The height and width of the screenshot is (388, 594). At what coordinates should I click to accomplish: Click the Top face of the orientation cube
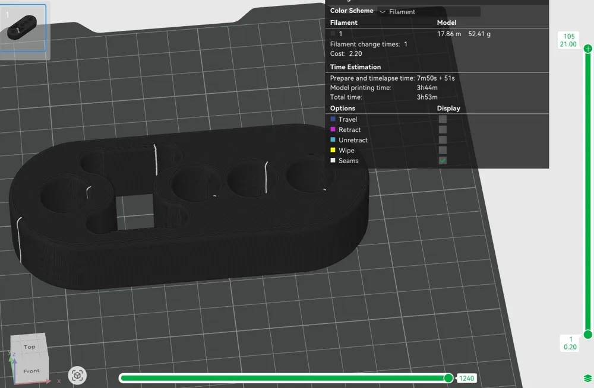[x=29, y=346]
